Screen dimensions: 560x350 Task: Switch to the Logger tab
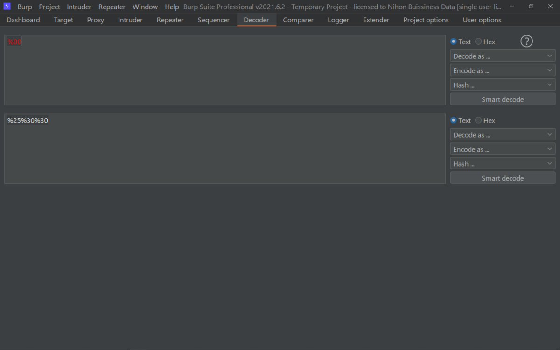pos(338,20)
